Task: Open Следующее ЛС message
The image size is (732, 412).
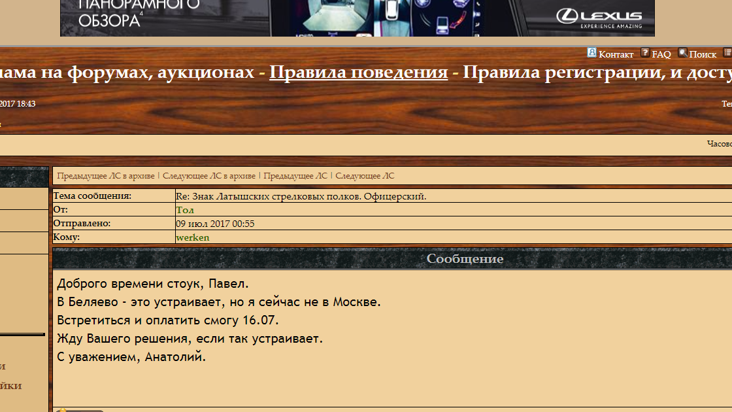Action: [x=365, y=176]
